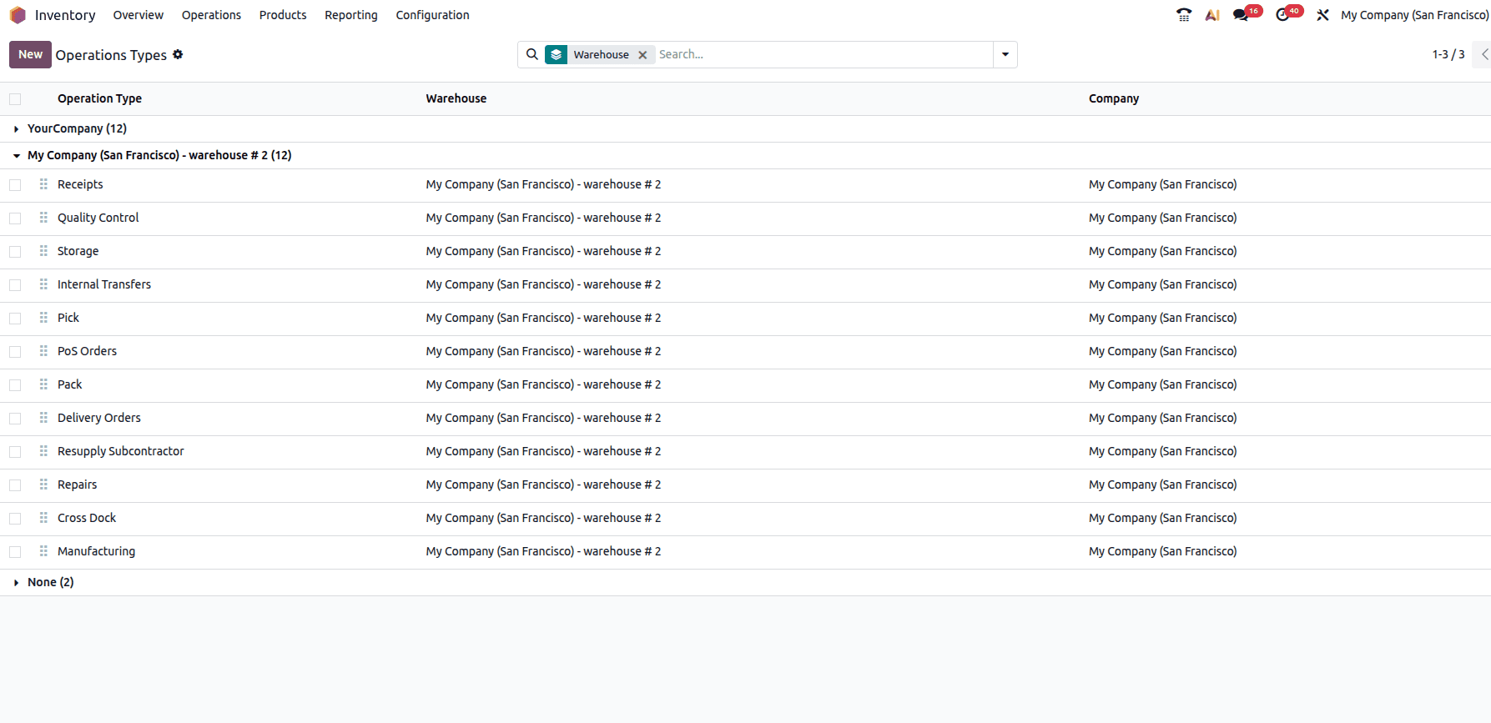Click the drag handle of PoS Orders row

click(x=43, y=351)
